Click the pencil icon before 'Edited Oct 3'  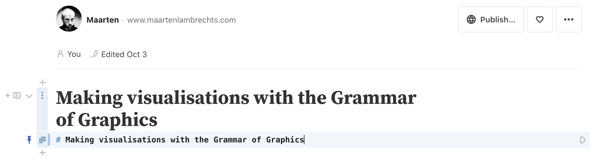(x=95, y=54)
